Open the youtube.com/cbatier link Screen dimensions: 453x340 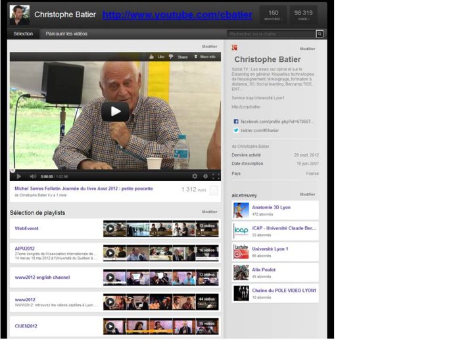tap(177, 14)
